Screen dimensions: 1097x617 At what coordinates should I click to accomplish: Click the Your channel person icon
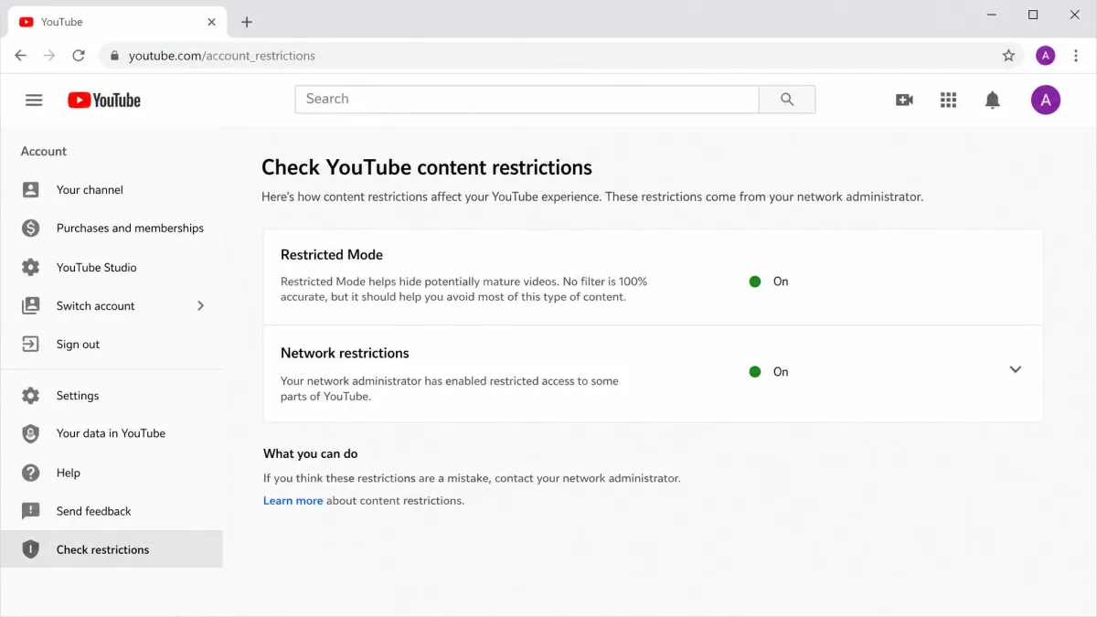(x=31, y=189)
